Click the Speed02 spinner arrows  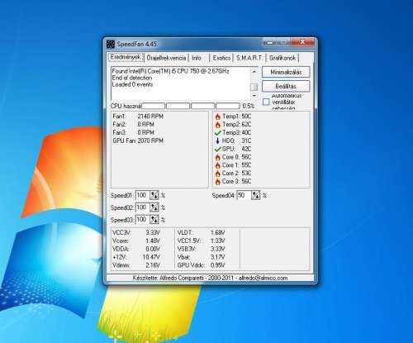[154, 207]
